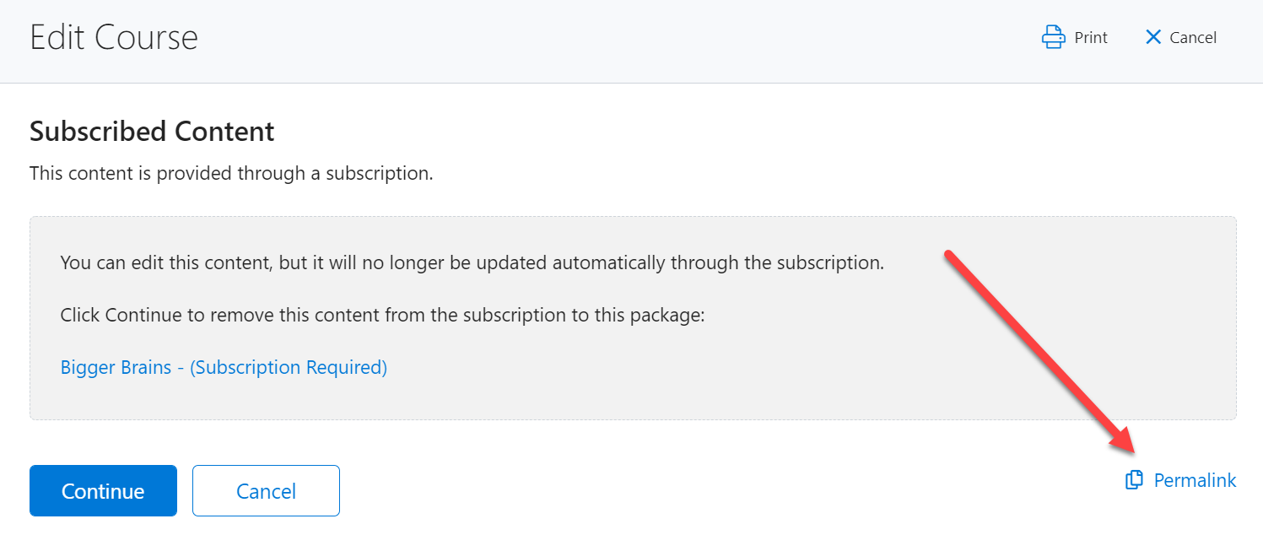Click the 'Click Continue to remove' instruction line

tap(382, 316)
